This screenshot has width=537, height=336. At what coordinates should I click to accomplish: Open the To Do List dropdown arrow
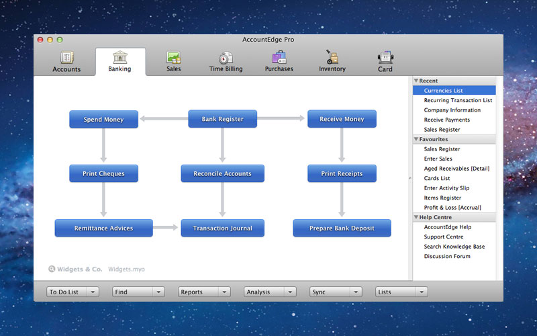93,292
